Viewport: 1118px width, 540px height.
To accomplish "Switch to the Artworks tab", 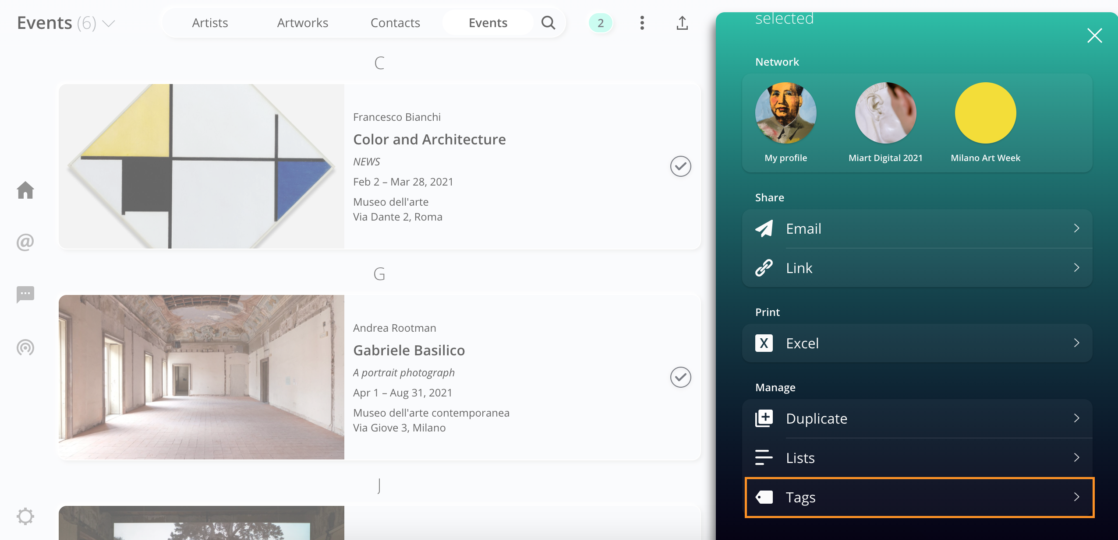I will click(x=303, y=23).
